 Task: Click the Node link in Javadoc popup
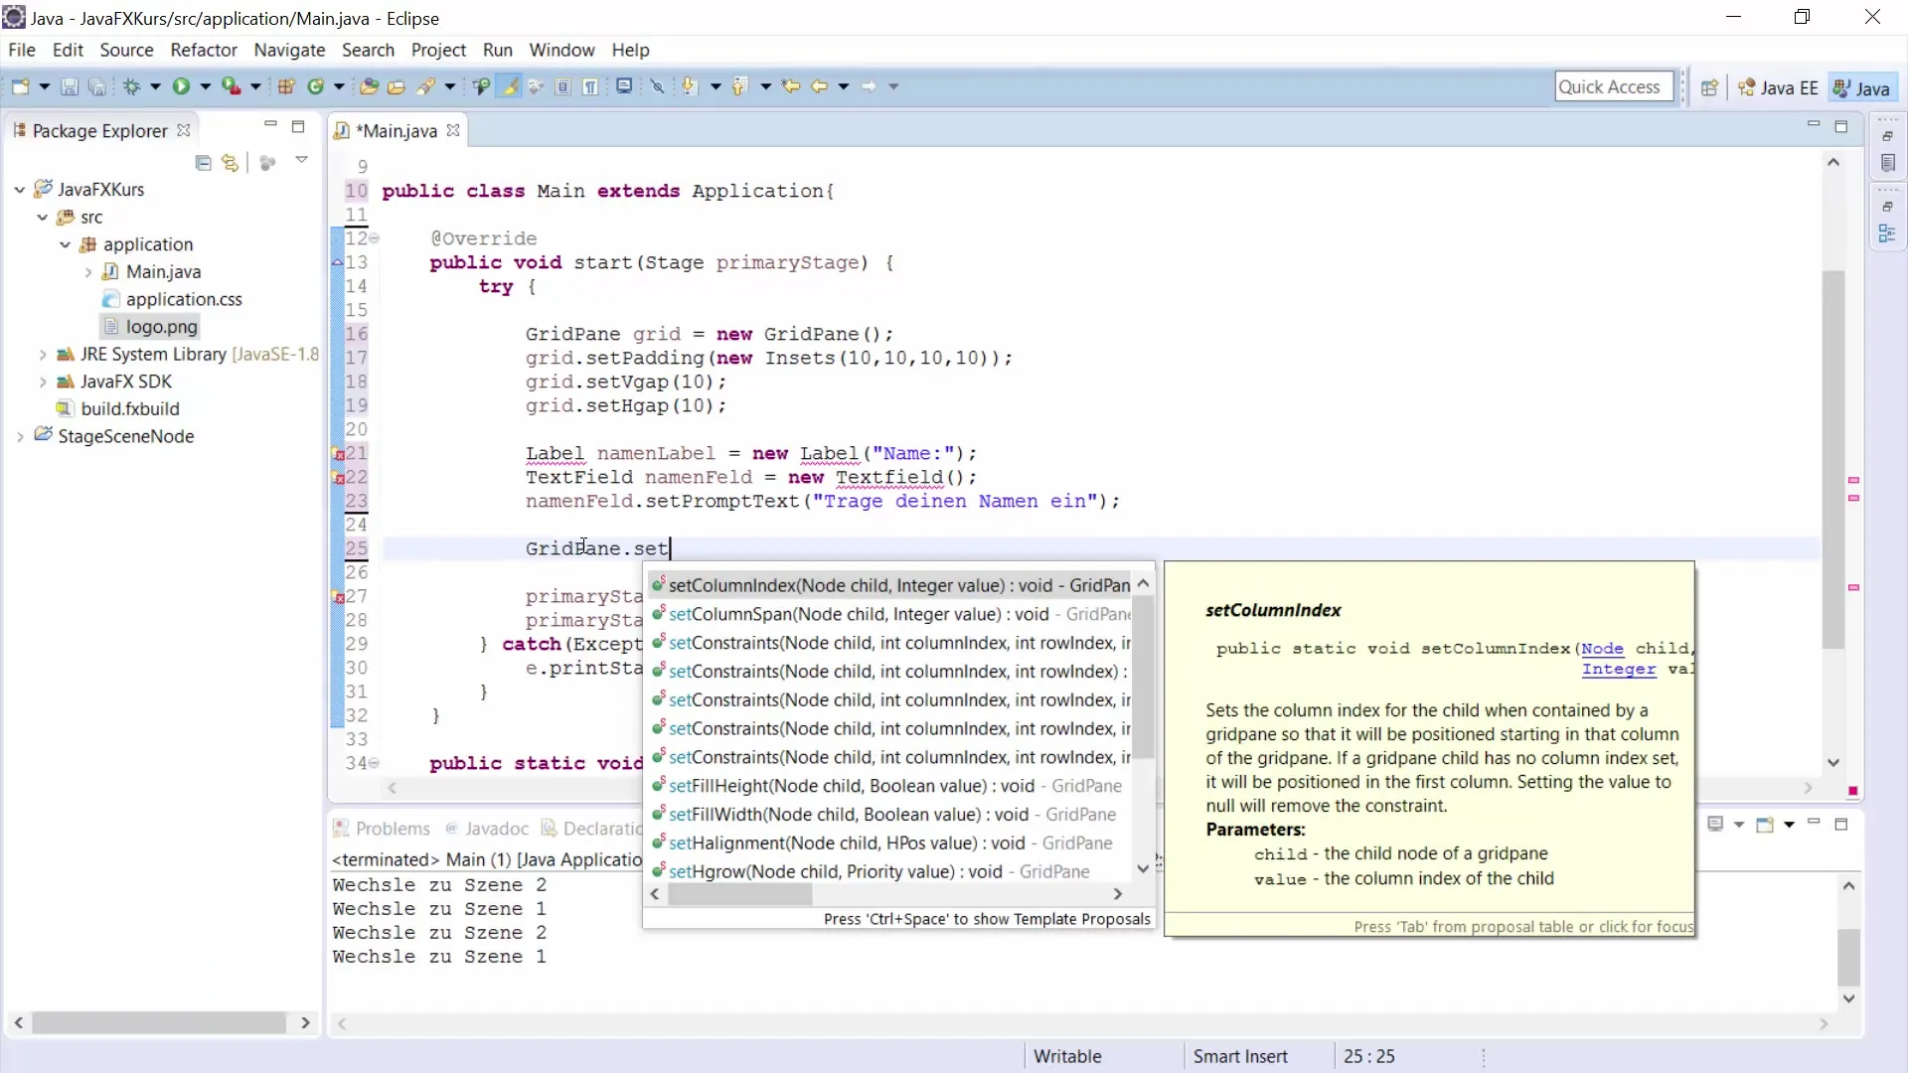pos(1602,649)
